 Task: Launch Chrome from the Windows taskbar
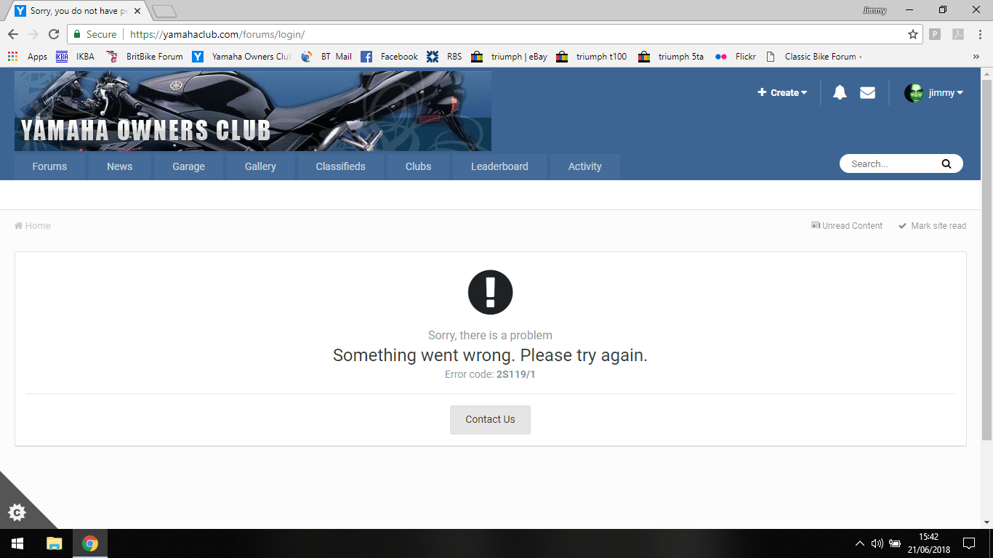point(90,543)
